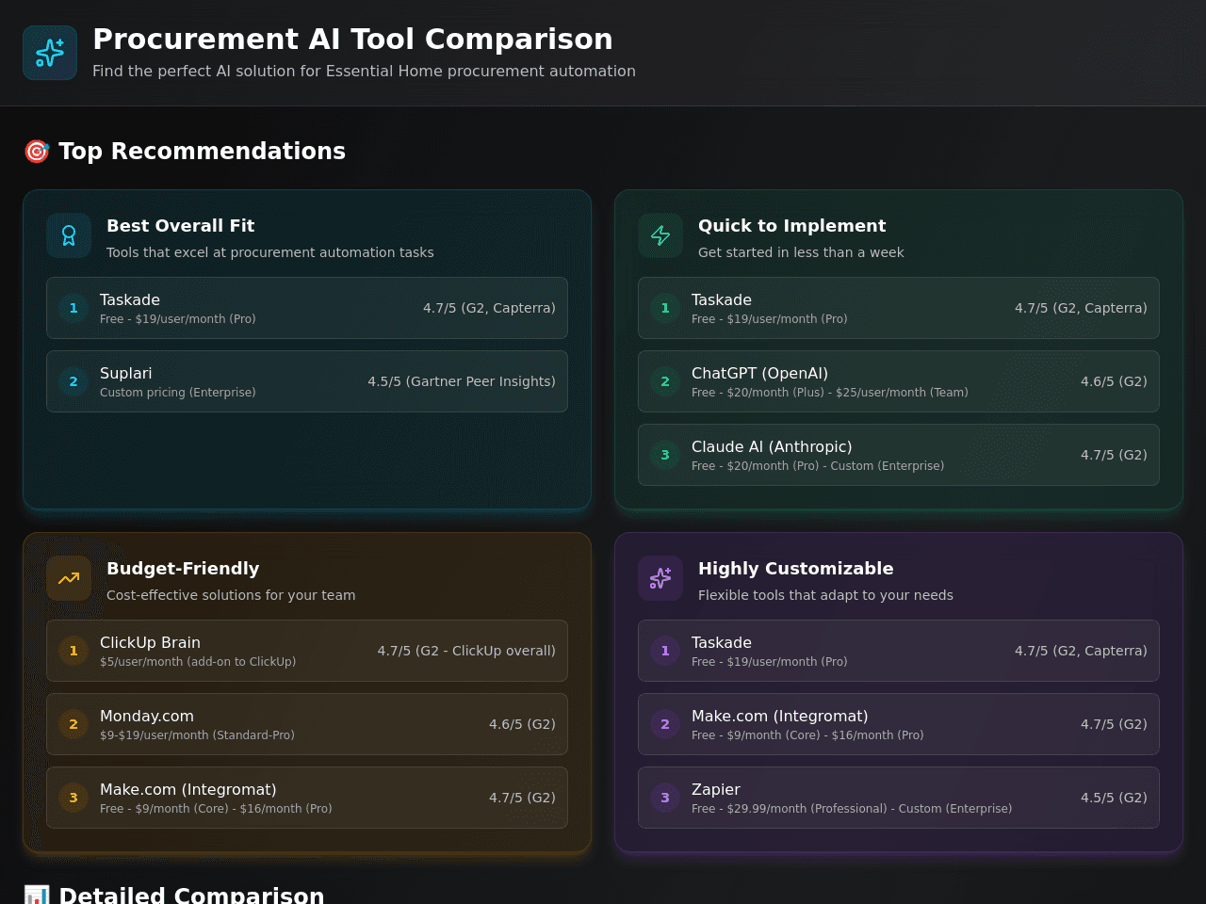Click rank 2 badge beside Suplari
This screenshot has width=1206, height=904.
[x=73, y=381]
